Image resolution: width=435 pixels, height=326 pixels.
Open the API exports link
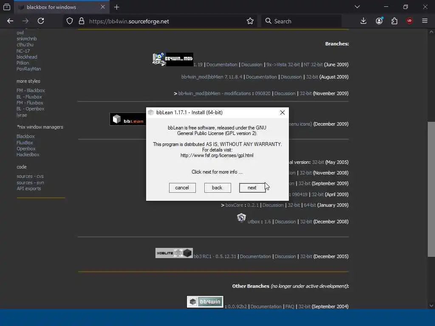coord(28,188)
